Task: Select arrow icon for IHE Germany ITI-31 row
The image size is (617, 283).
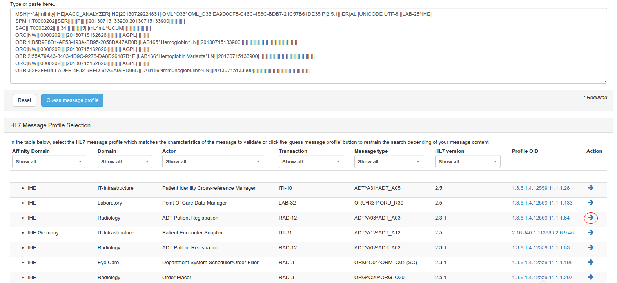Action: click(x=591, y=233)
